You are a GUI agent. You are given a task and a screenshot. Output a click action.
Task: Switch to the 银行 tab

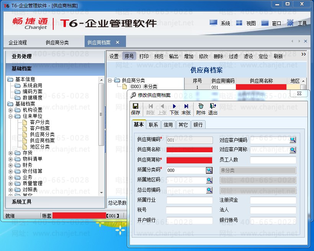[198, 125]
